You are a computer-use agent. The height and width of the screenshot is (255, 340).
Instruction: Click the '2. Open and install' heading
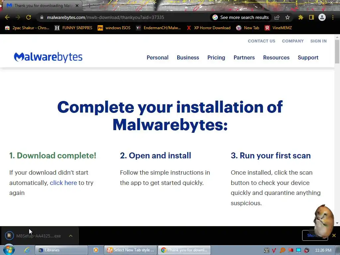point(155,155)
